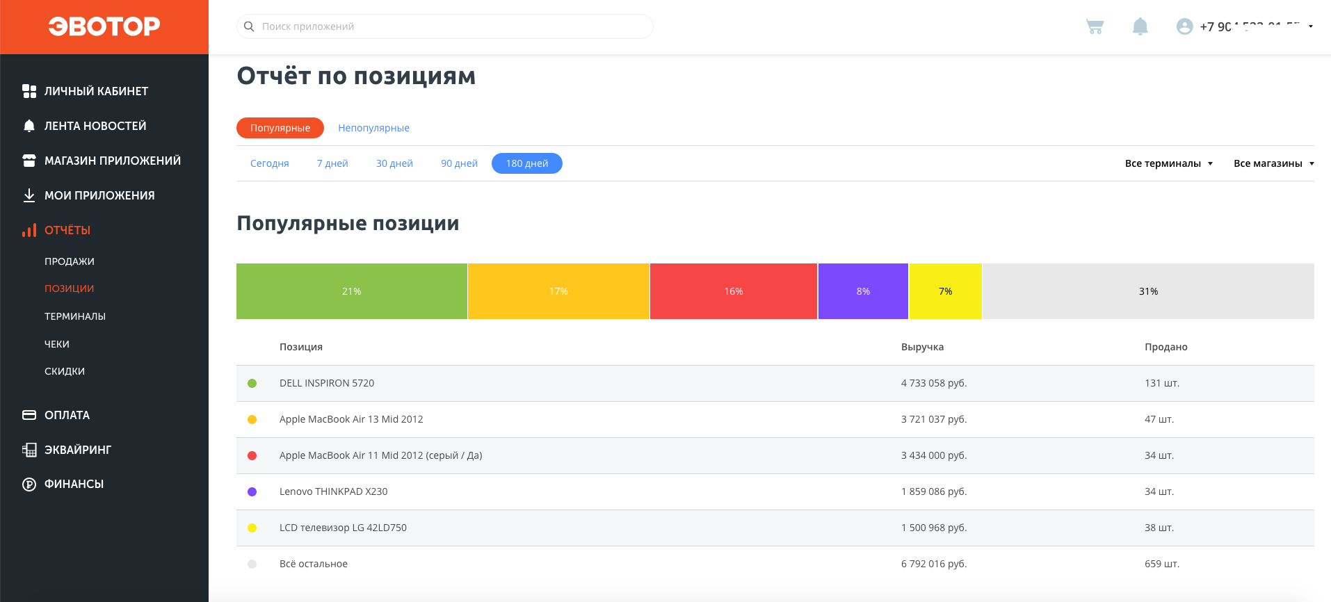Screen dimensions: 1331x602
Task: Switch to Непопулярные positions
Action: point(373,128)
